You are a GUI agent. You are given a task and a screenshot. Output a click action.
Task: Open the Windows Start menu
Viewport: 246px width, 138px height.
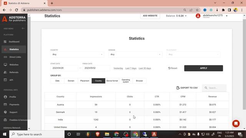pyautogui.click(x=5, y=134)
